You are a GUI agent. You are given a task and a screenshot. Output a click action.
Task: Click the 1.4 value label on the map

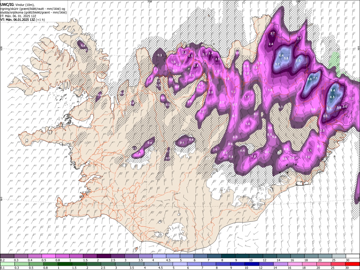point(247,124)
